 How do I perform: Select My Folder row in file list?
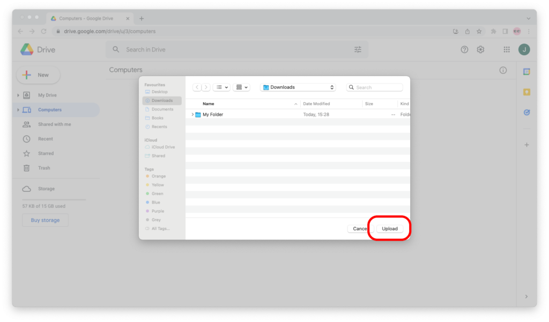pyautogui.click(x=298, y=115)
